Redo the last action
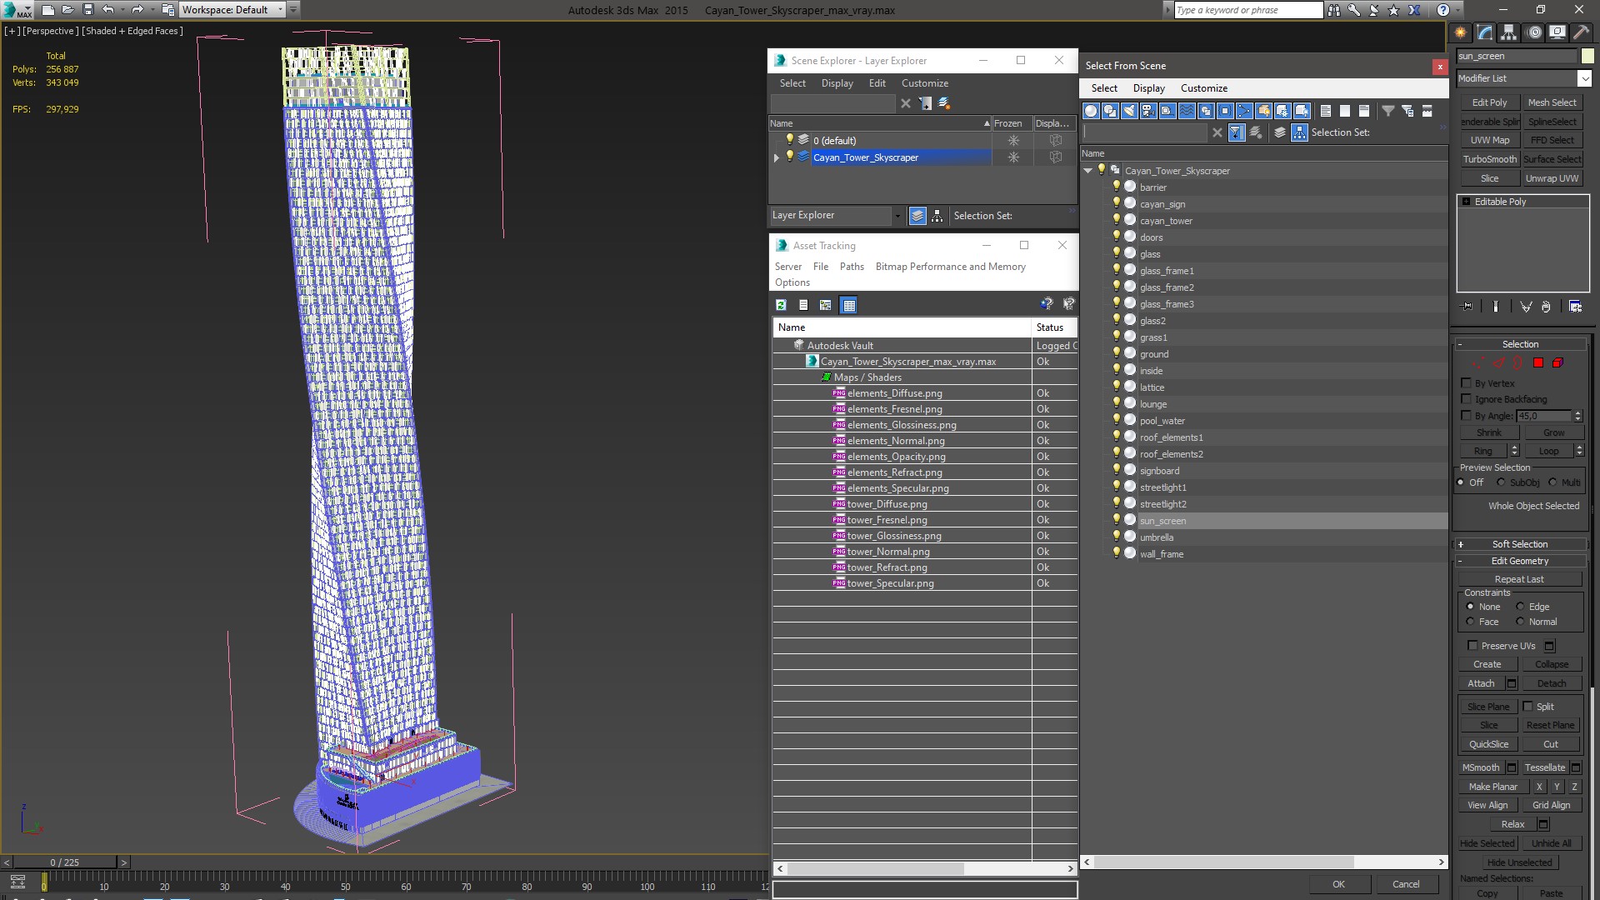This screenshot has width=1600, height=900. coord(137,10)
